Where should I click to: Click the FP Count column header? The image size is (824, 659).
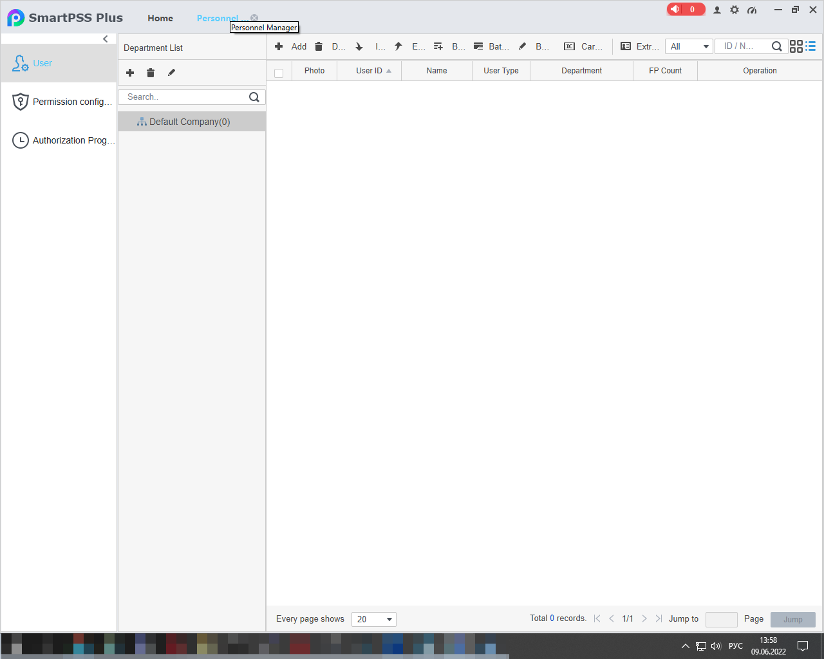coord(665,71)
